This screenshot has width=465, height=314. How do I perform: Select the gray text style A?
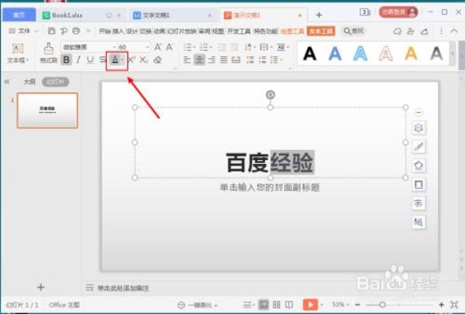(x=436, y=54)
